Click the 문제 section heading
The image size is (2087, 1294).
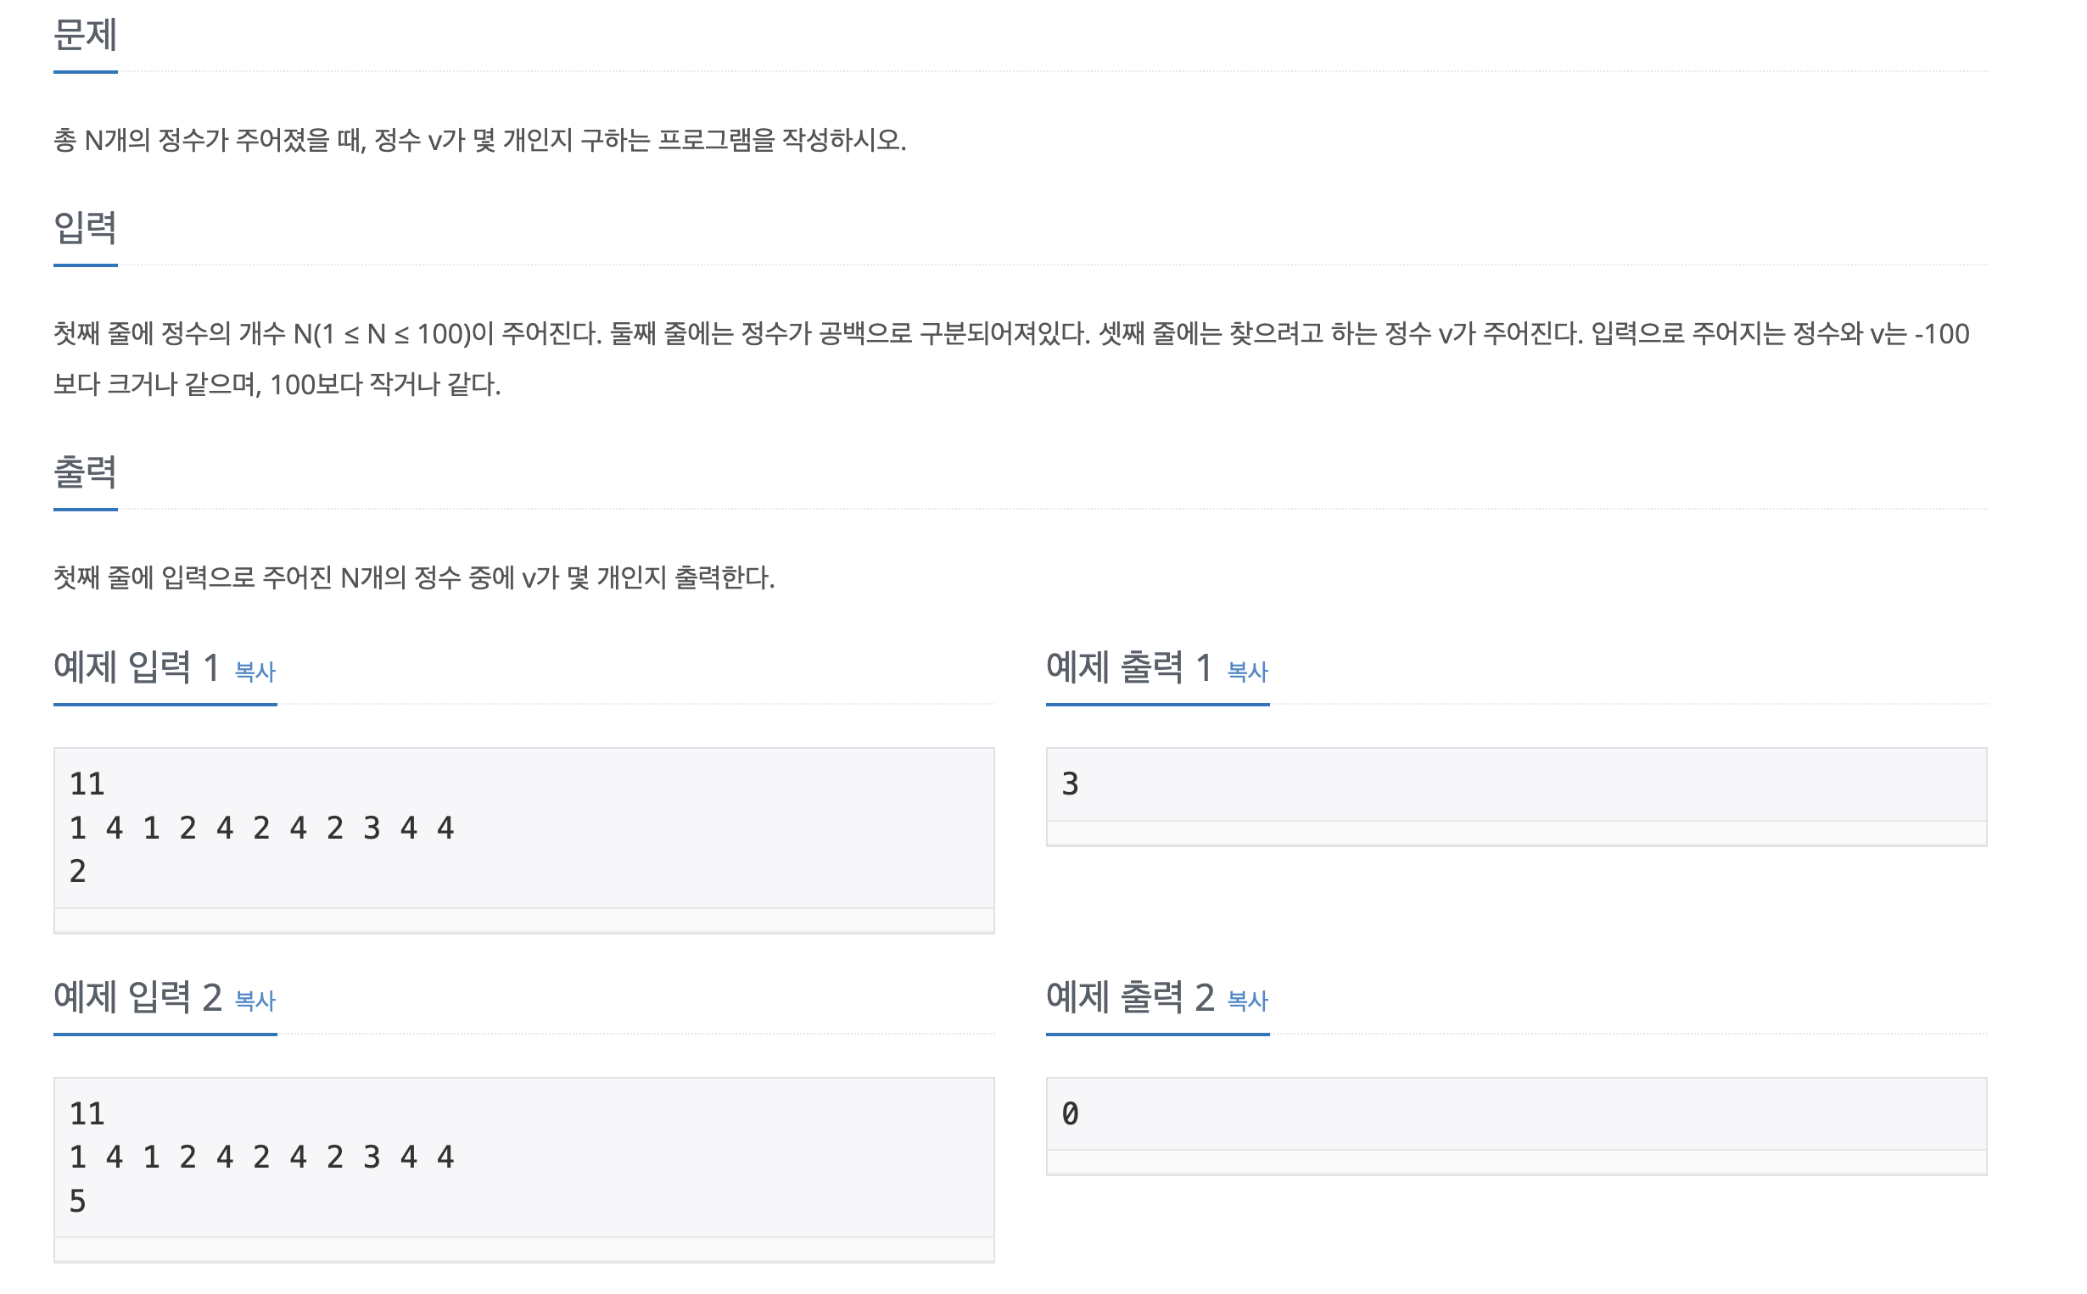tap(85, 35)
